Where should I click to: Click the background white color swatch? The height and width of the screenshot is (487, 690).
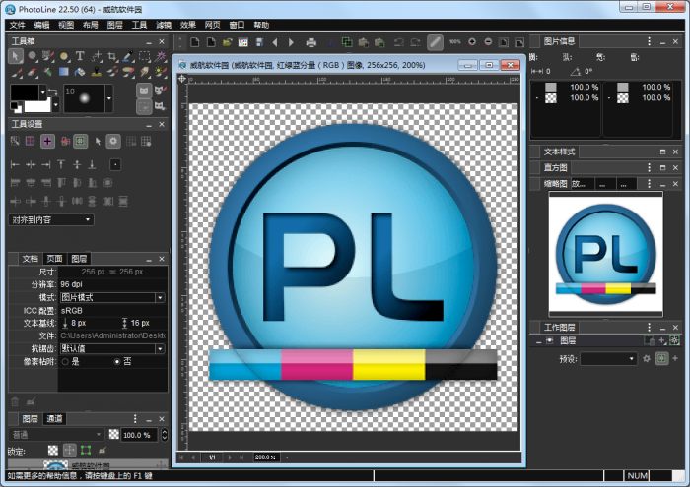38,106
